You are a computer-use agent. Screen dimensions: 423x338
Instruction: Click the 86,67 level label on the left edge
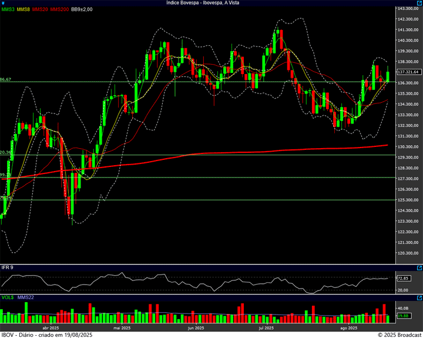point(5,79)
